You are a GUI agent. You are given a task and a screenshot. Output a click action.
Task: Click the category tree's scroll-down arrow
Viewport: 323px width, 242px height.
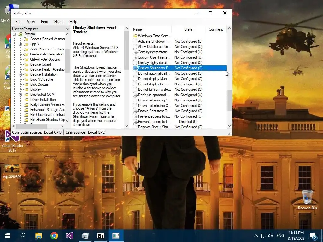pyautogui.click(x=68, y=121)
